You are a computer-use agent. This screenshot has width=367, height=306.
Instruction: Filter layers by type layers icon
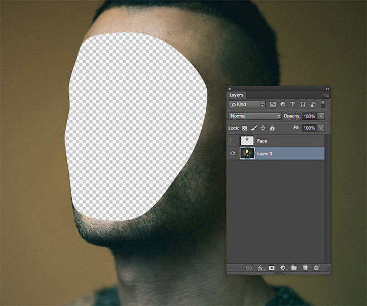pos(292,104)
